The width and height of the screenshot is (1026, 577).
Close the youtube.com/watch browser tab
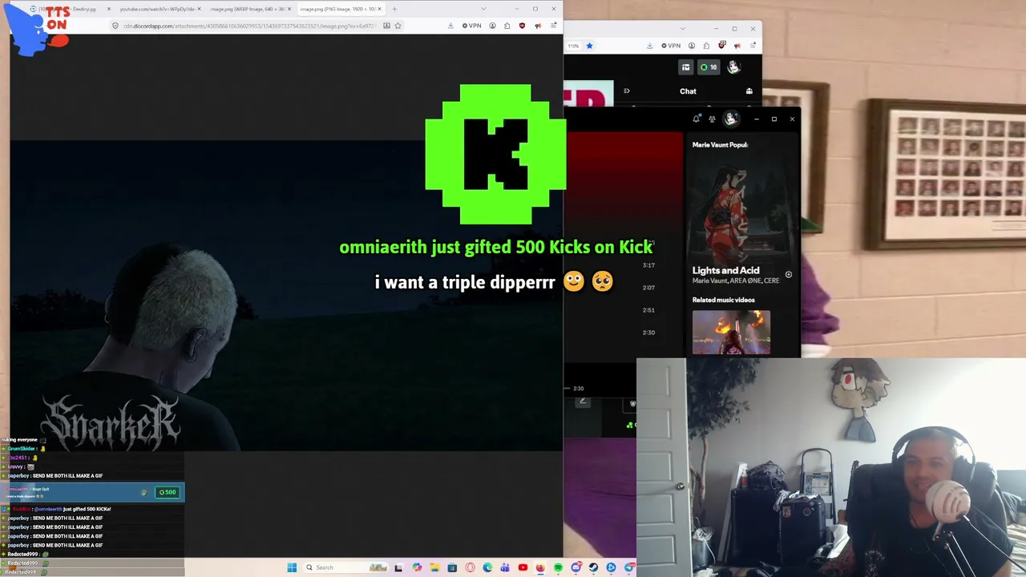tap(199, 9)
